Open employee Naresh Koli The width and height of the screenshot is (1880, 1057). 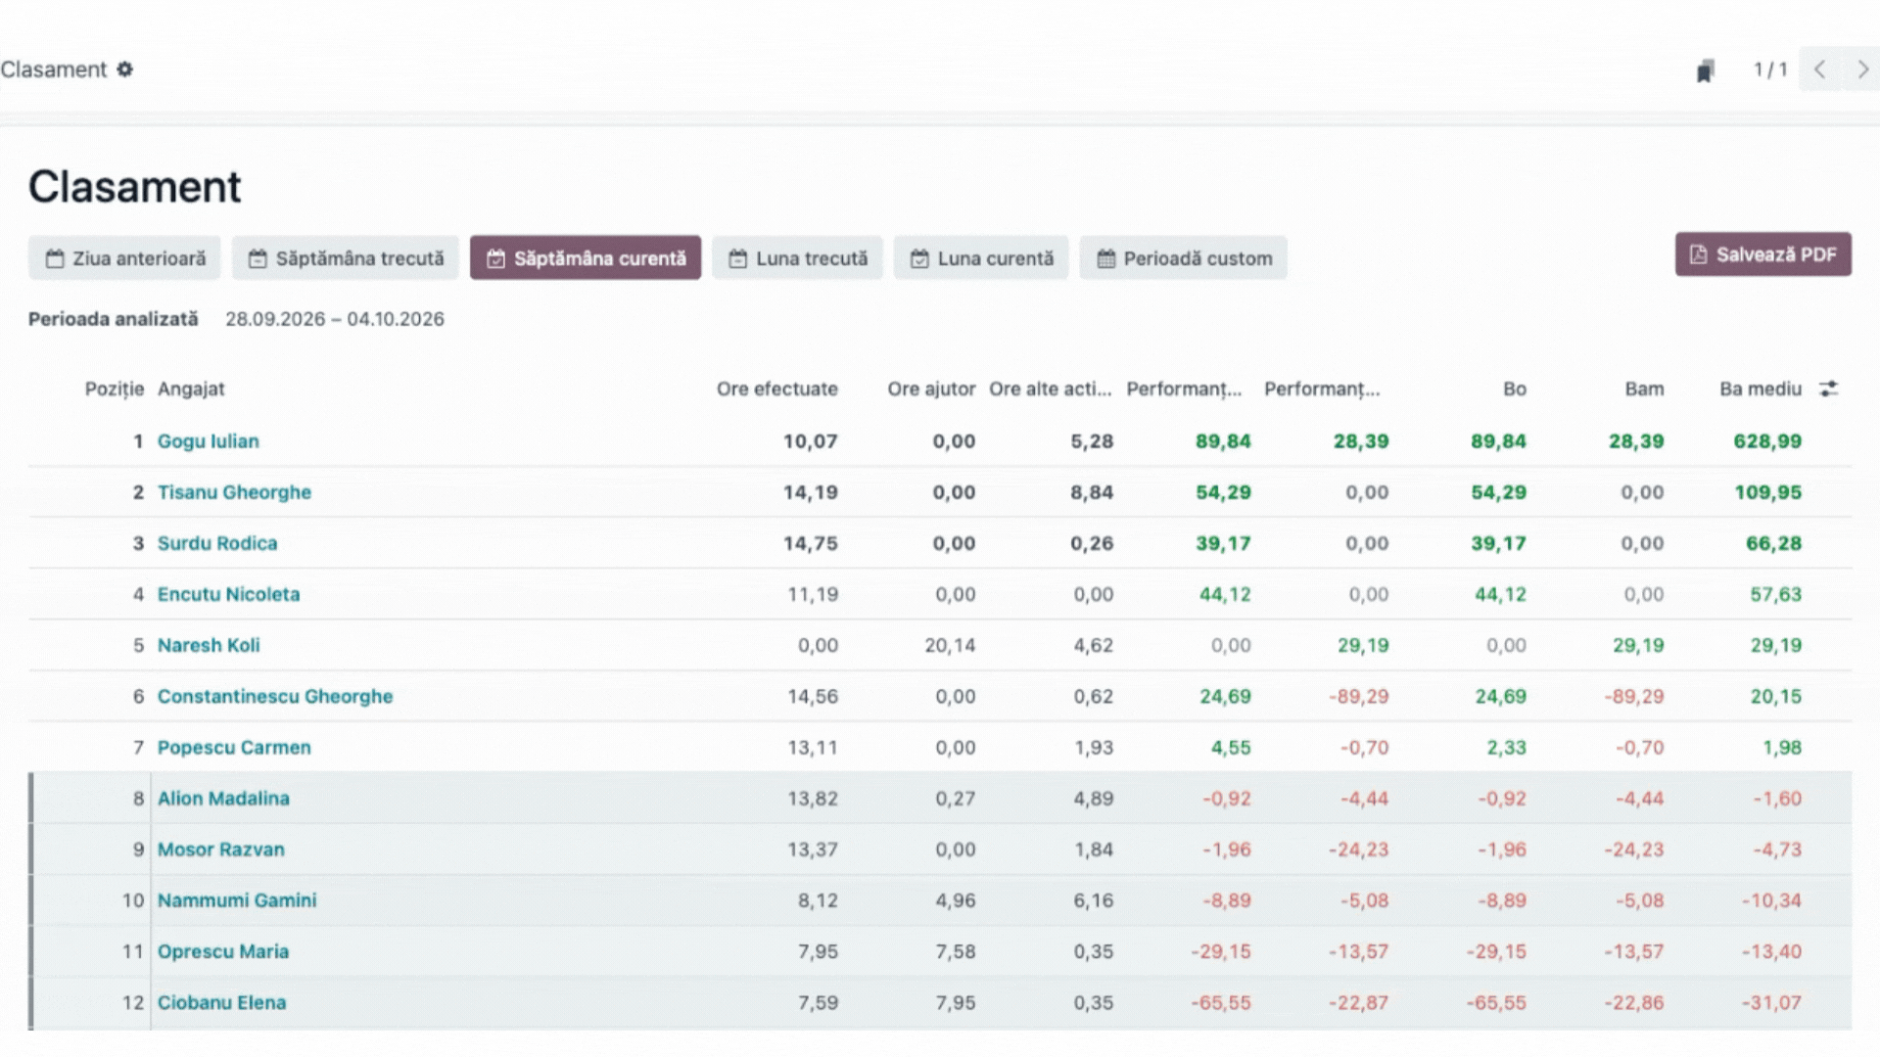[209, 645]
